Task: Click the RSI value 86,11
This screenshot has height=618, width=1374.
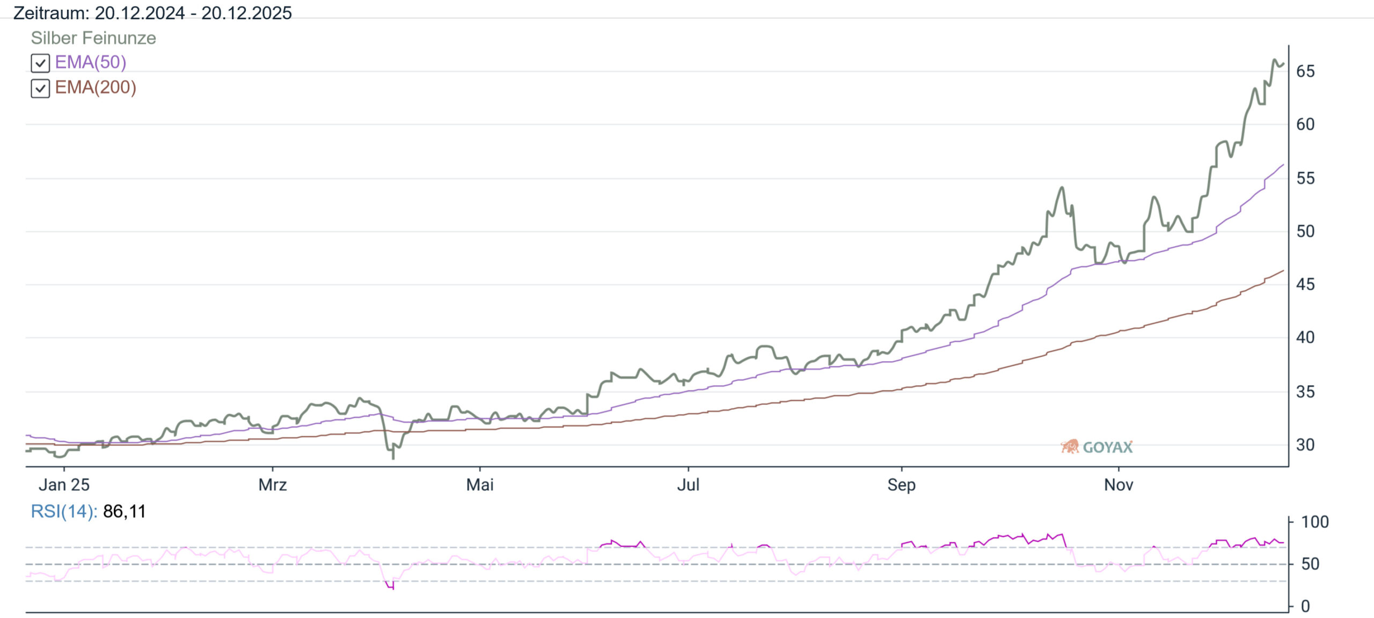Action: (x=125, y=511)
